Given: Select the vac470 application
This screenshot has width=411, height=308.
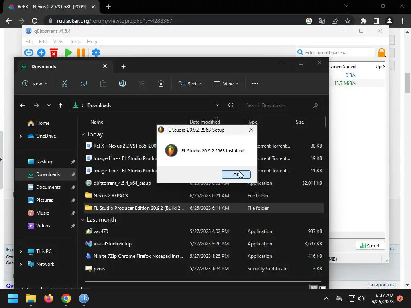Looking at the screenshot, I should 204,231.
